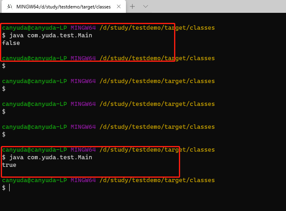Viewport: 286px width, 211px height.
Task: Click the purple MINGW64 text in the topmost prompt
Action: [x=83, y=28]
